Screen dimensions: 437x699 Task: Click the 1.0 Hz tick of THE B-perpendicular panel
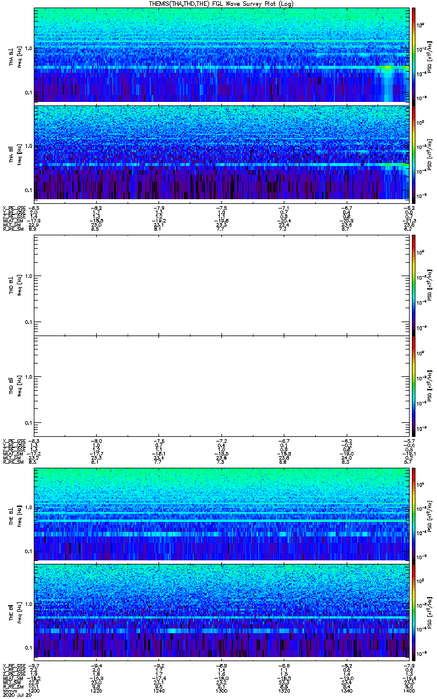[28, 506]
